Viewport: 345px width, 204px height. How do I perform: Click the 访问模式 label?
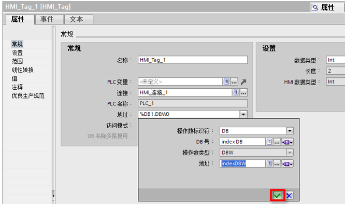pyautogui.click(x=117, y=126)
